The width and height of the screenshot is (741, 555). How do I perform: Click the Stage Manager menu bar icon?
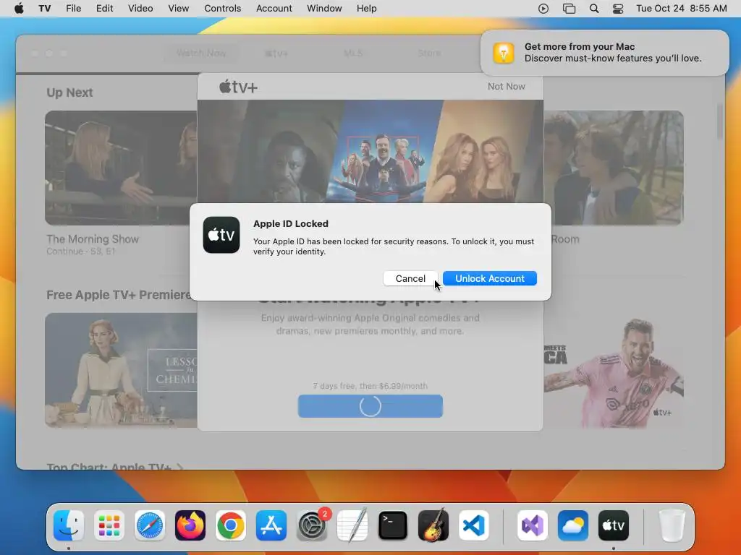point(569,9)
